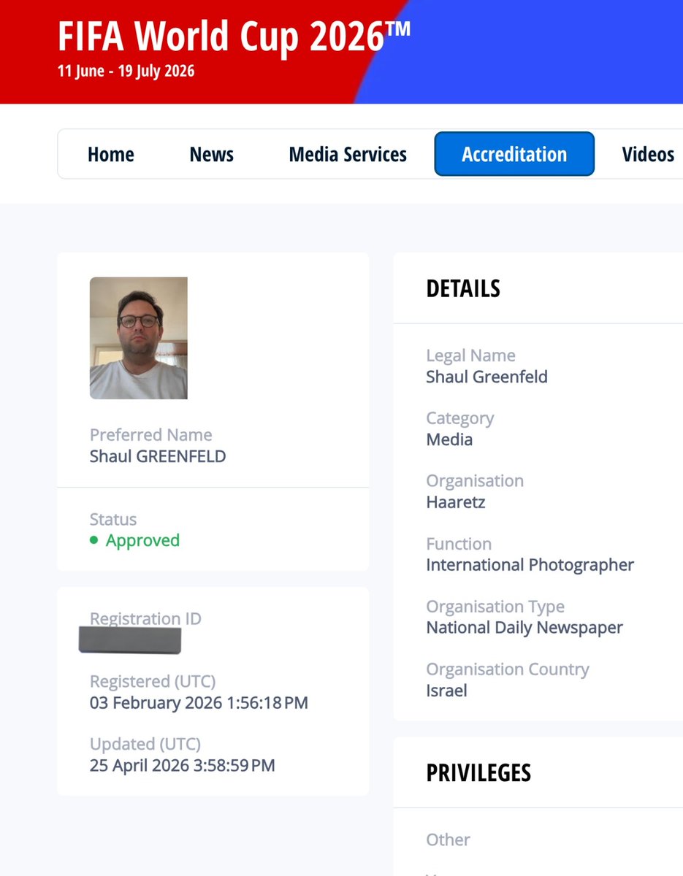
Task: Click the applicant profile photo
Action: [139, 338]
